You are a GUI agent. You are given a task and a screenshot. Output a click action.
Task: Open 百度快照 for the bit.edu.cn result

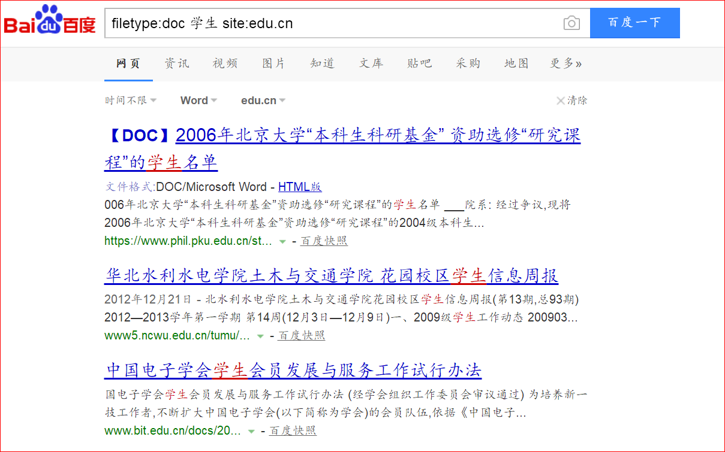click(293, 431)
